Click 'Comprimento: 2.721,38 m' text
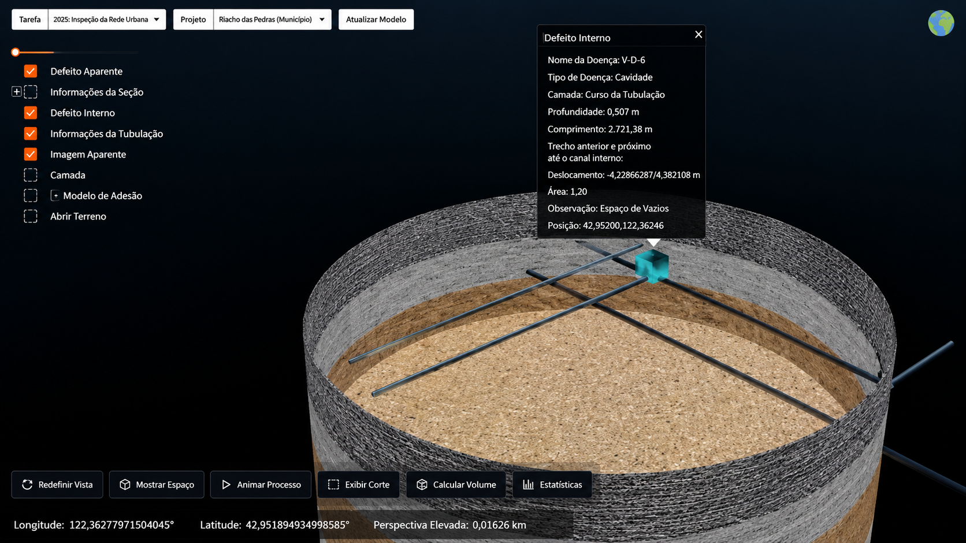This screenshot has height=543, width=966. [600, 129]
